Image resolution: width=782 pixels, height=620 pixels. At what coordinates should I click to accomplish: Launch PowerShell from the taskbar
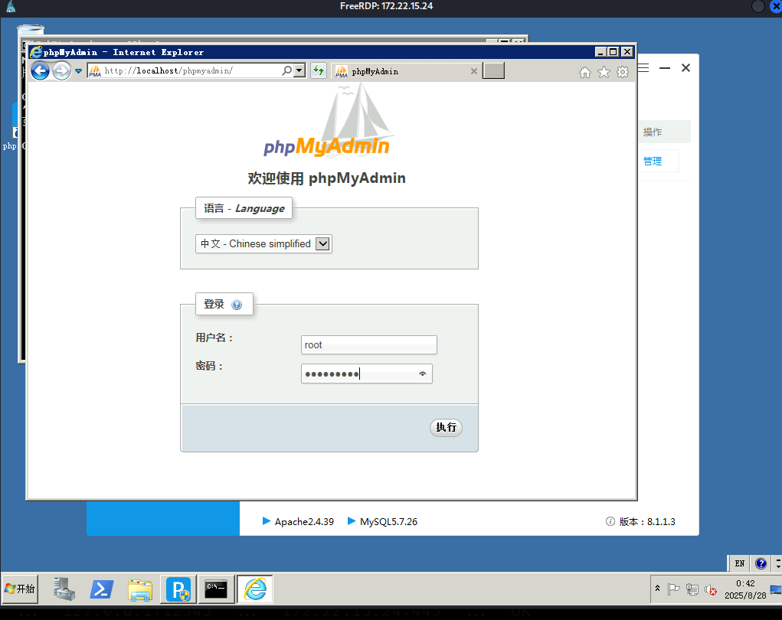coord(102,589)
